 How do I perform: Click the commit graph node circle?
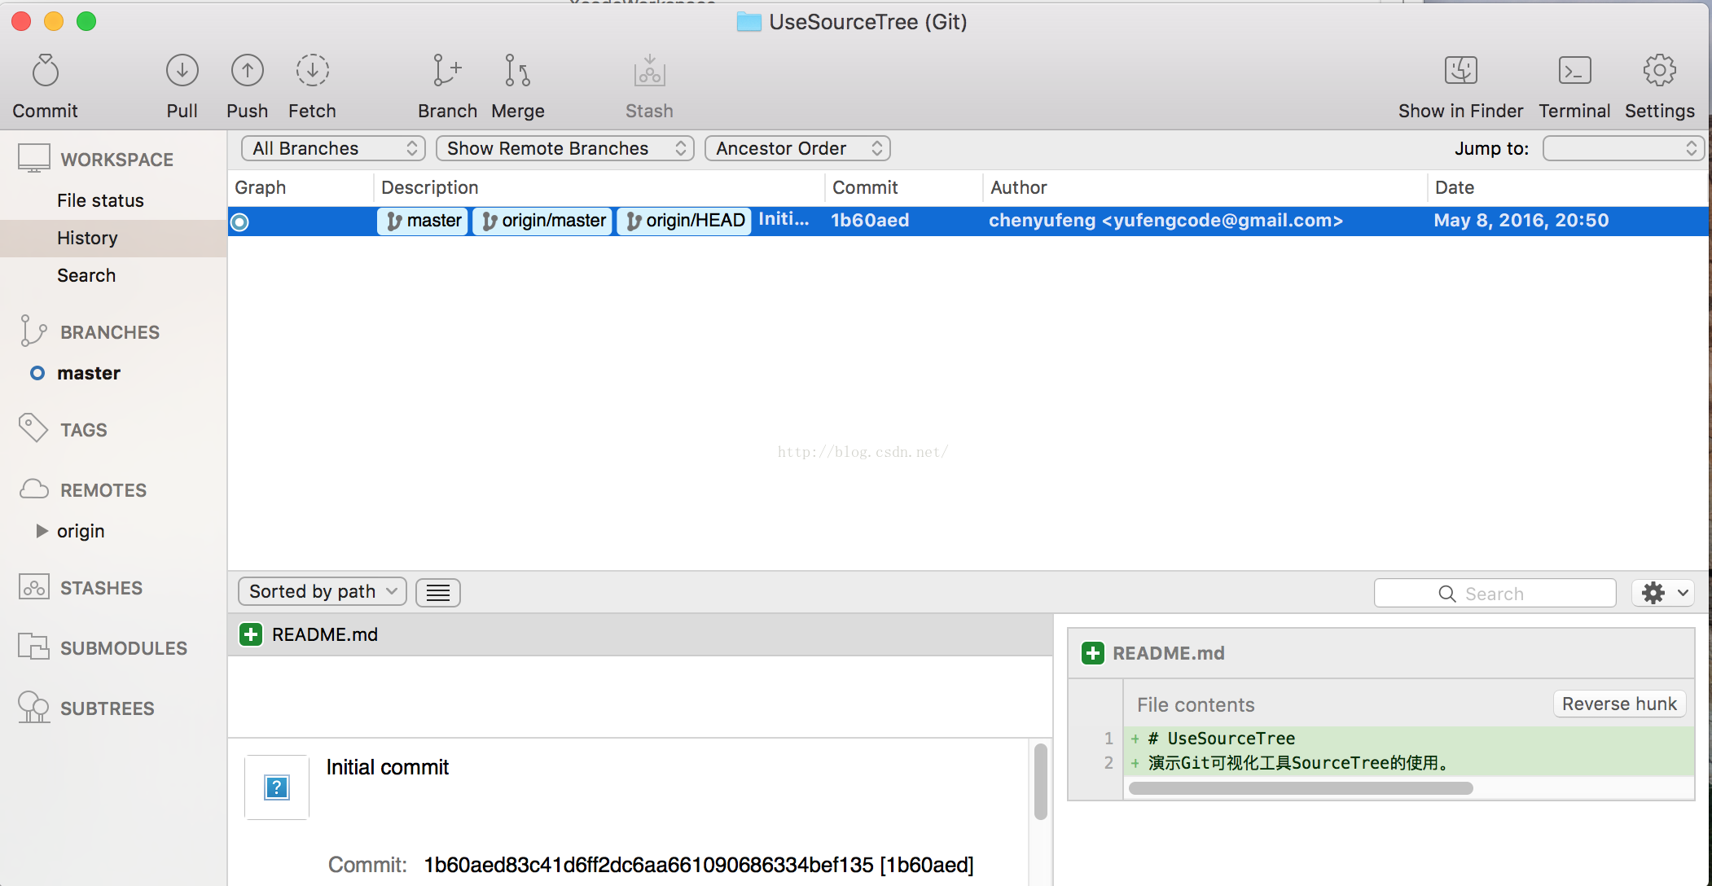tap(239, 221)
